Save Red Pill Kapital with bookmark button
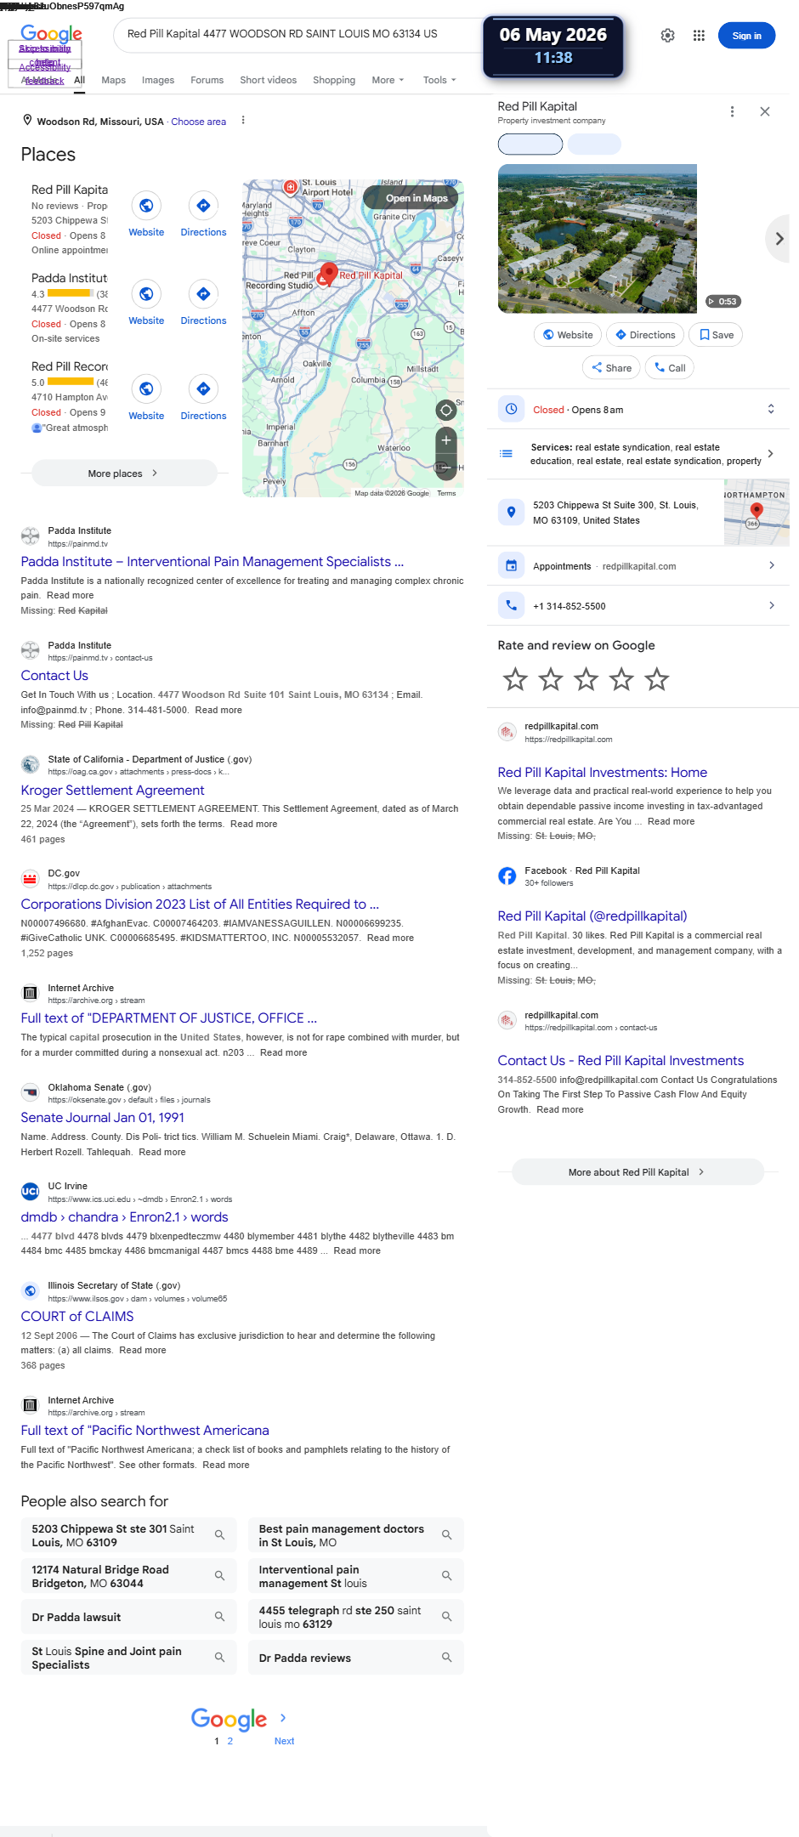This screenshot has width=799, height=1837. click(716, 335)
